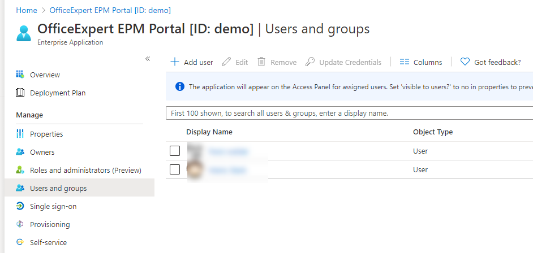Image resolution: width=533 pixels, height=253 pixels.
Task: Open the Properties menu item
Action: (46, 134)
